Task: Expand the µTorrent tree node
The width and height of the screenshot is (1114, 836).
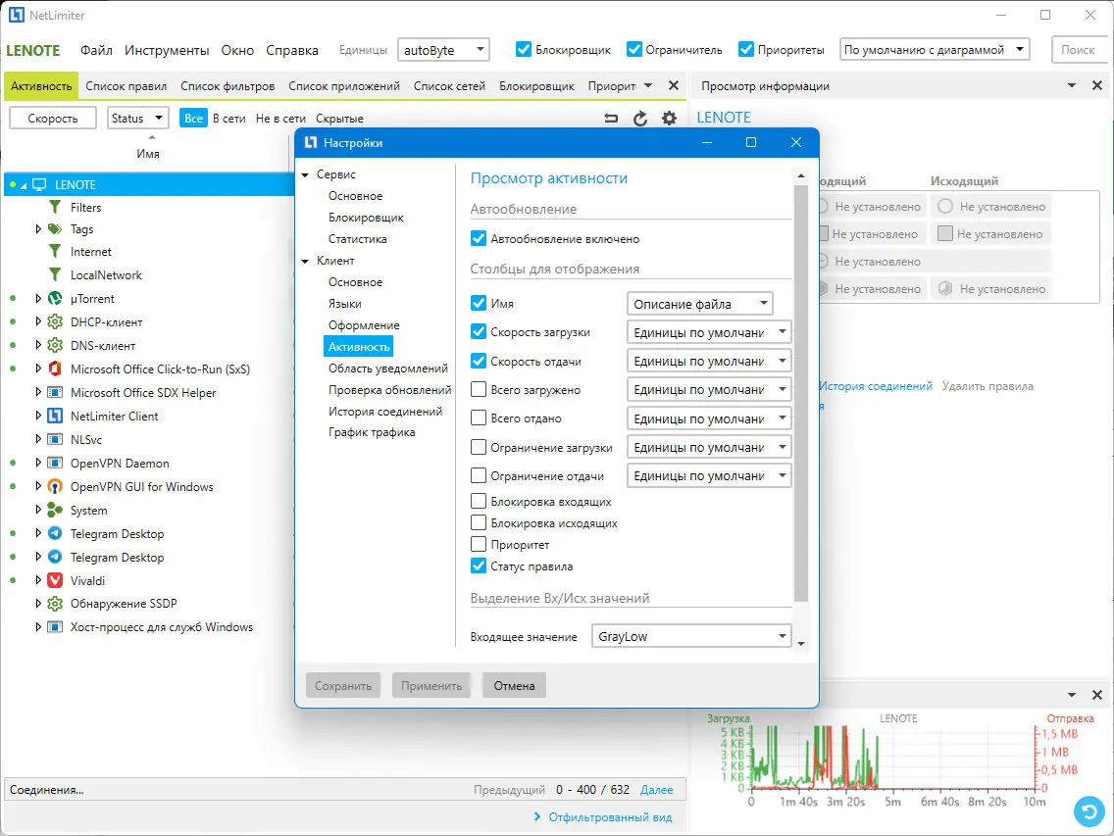Action: tap(38, 298)
